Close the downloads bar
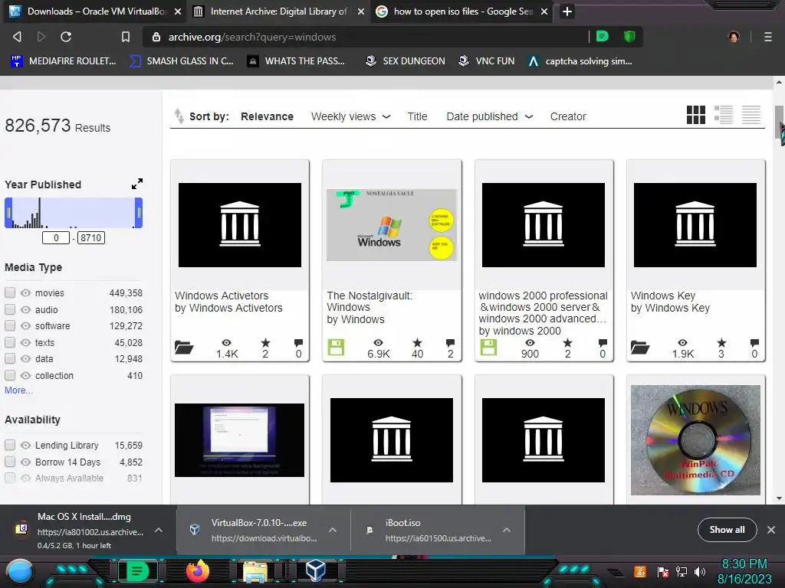Screen dimensions: 785x588 771,530
